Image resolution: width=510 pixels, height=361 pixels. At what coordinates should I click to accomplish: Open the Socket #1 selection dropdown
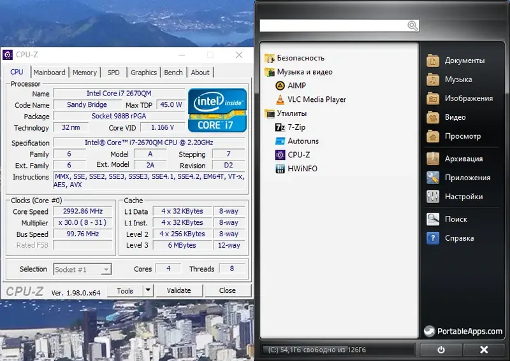[82, 269]
